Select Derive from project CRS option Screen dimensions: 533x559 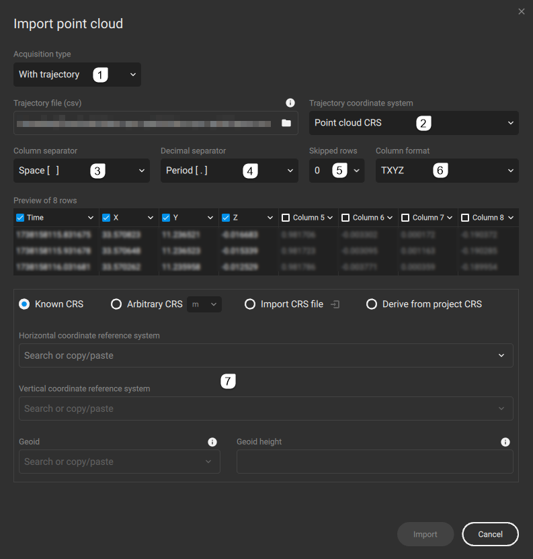[372, 304]
